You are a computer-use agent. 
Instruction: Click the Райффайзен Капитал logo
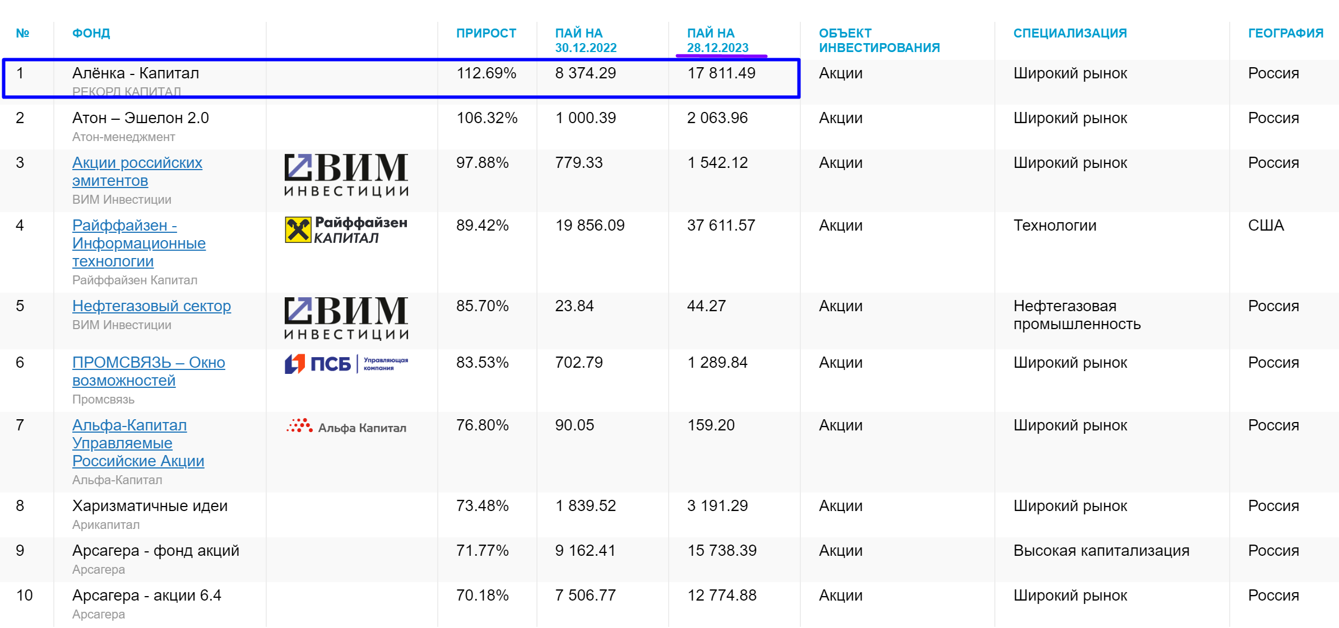346,229
